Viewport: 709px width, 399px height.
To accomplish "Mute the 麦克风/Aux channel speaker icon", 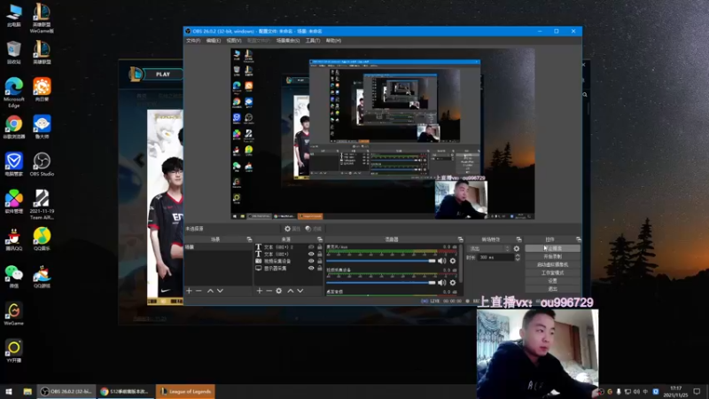I will point(441,261).
